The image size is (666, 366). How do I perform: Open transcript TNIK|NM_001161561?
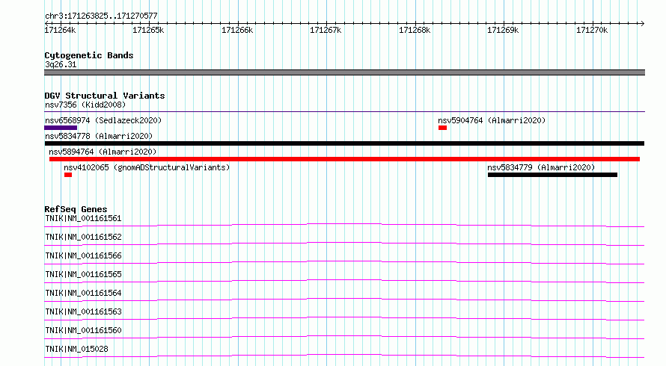coord(83,218)
